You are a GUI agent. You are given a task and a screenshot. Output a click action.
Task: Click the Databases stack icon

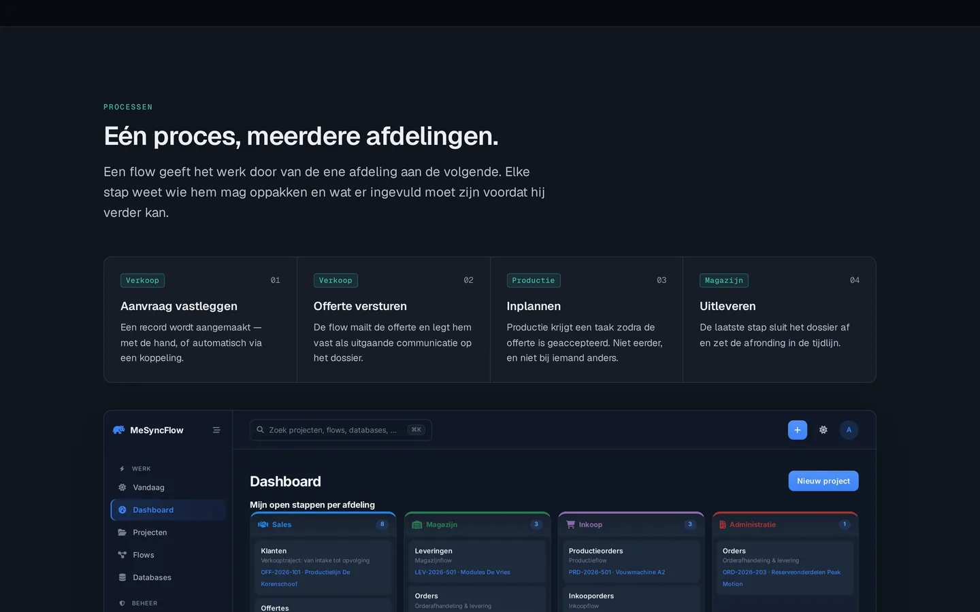[x=122, y=577]
